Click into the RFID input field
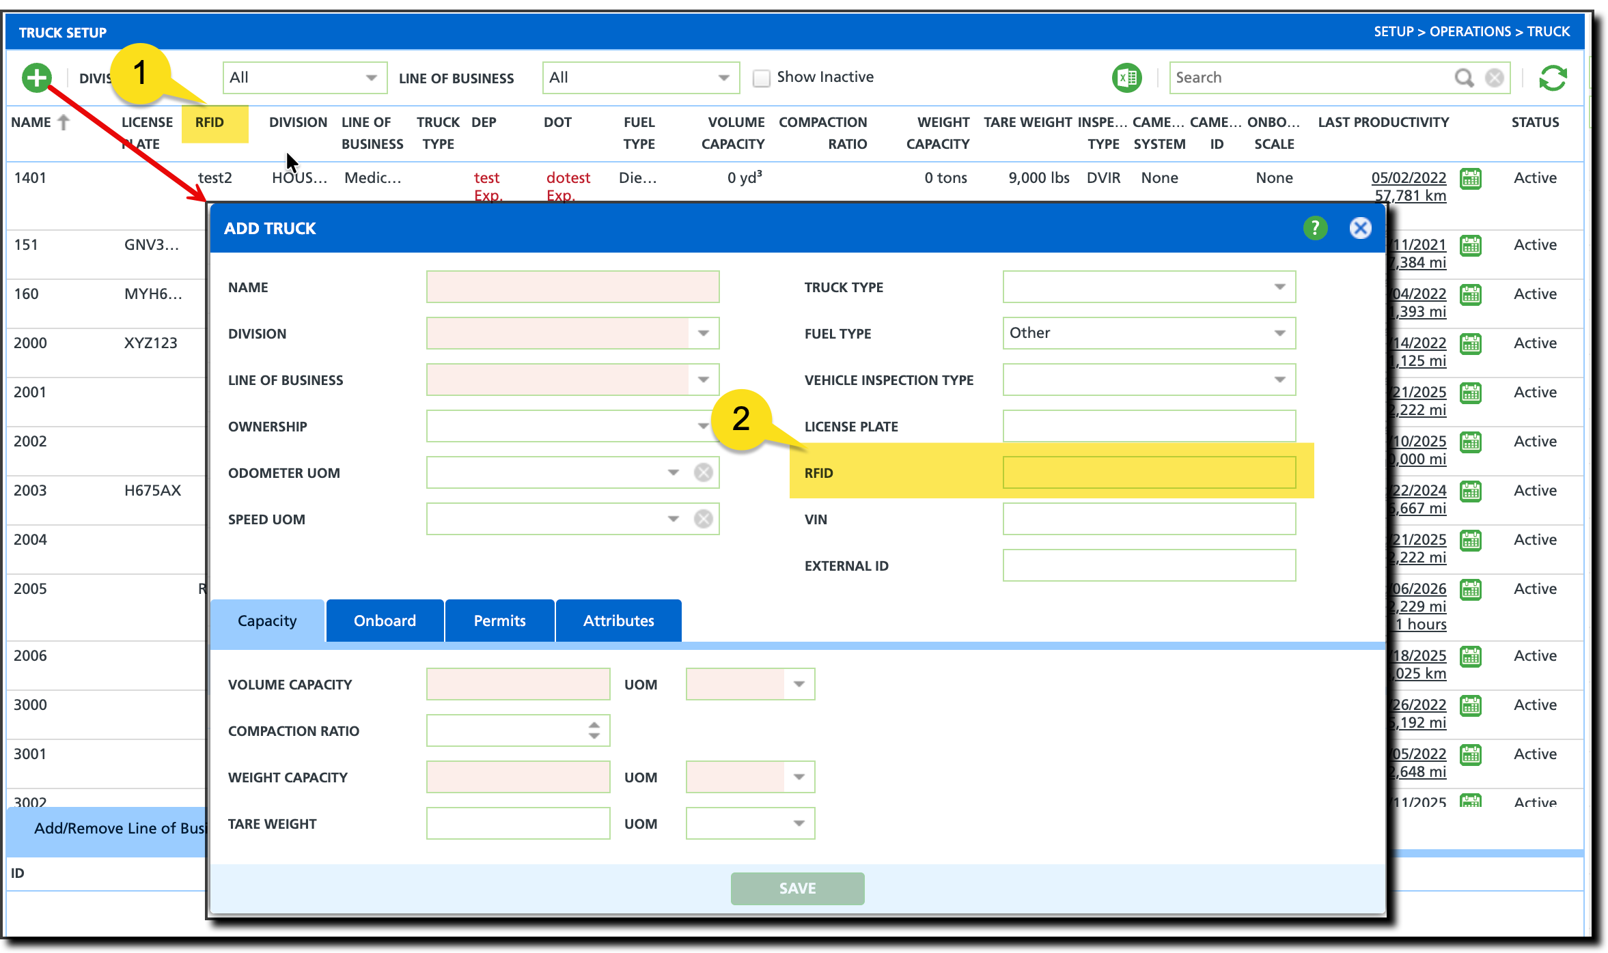1608x953 pixels. [x=1149, y=472]
